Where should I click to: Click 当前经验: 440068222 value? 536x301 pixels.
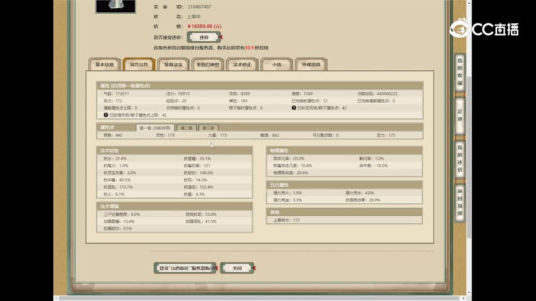[377, 93]
